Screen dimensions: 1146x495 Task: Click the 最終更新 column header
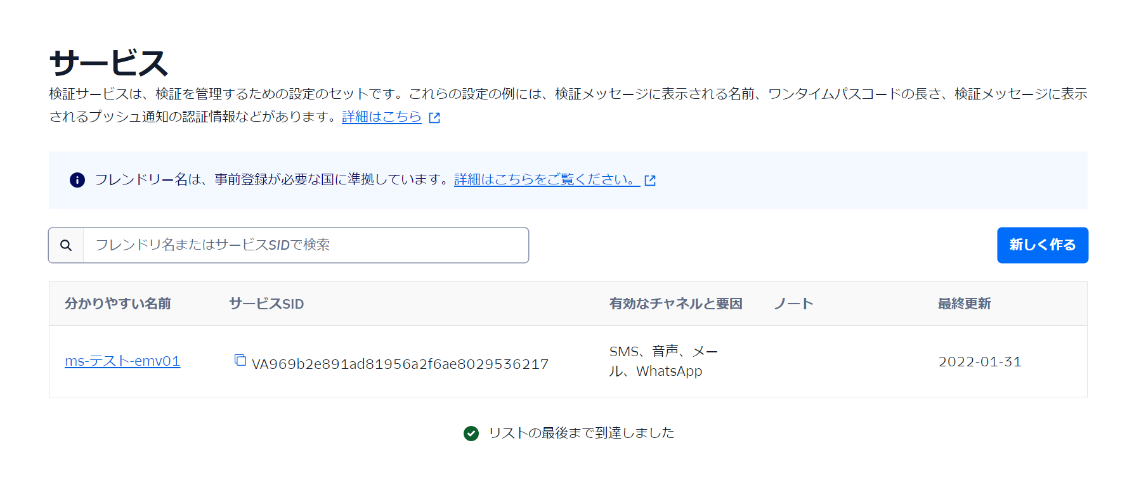coord(963,304)
